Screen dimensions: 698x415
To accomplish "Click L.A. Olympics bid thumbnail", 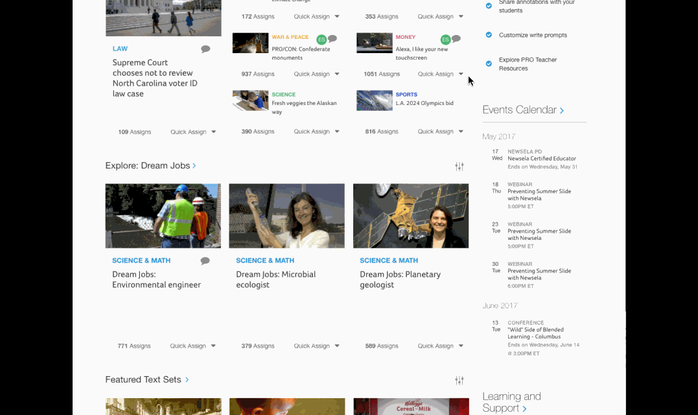I will [x=375, y=101].
